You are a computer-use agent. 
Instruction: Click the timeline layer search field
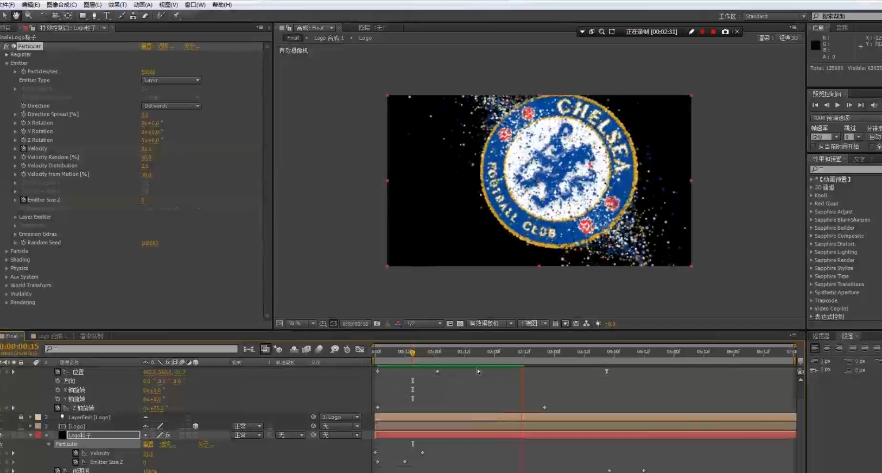tap(142, 349)
